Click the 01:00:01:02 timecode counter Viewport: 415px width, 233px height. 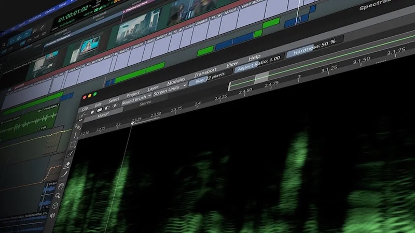click(x=73, y=14)
